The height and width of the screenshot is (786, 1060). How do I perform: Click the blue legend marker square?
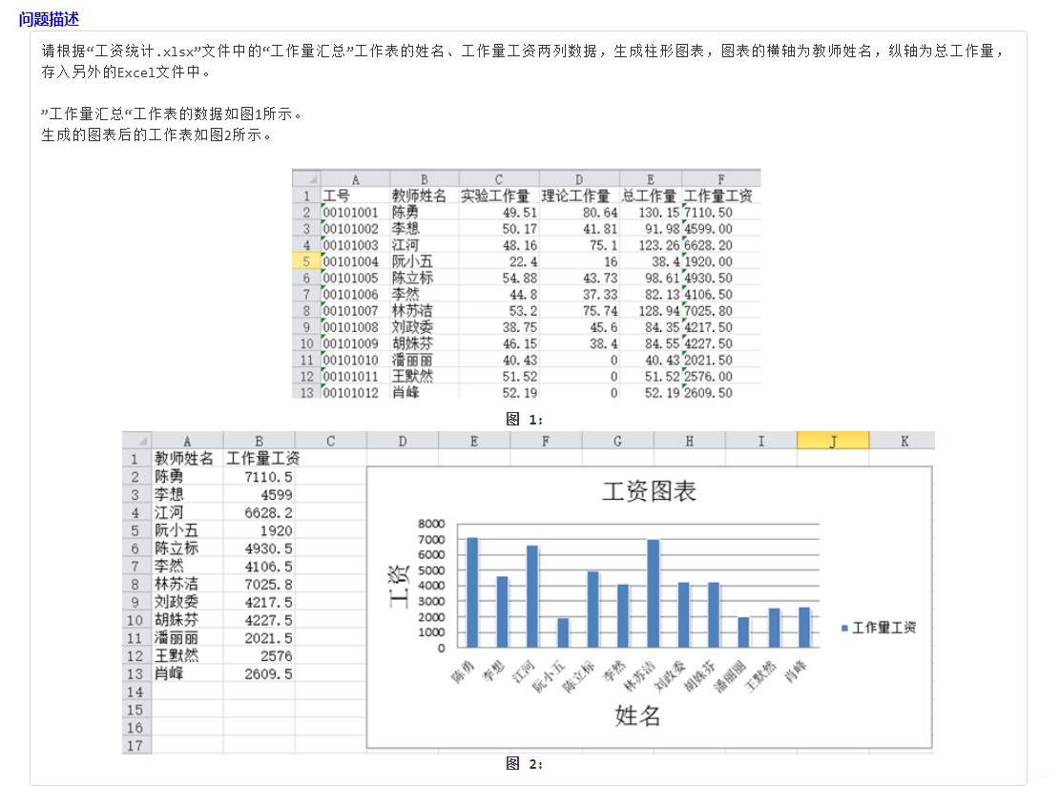[x=844, y=628]
